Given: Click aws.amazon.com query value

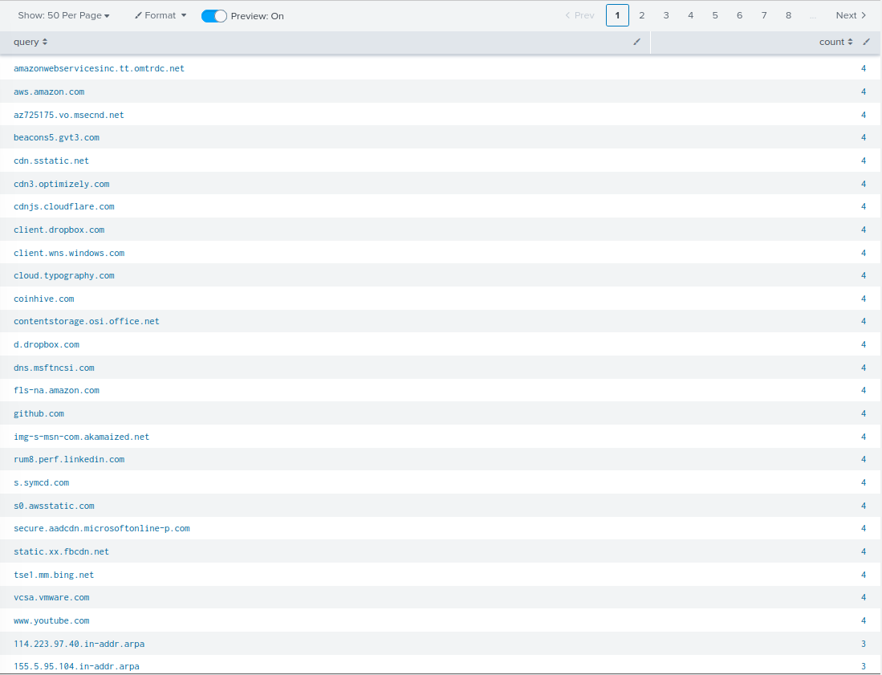Looking at the screenshot, I should 49,91.
